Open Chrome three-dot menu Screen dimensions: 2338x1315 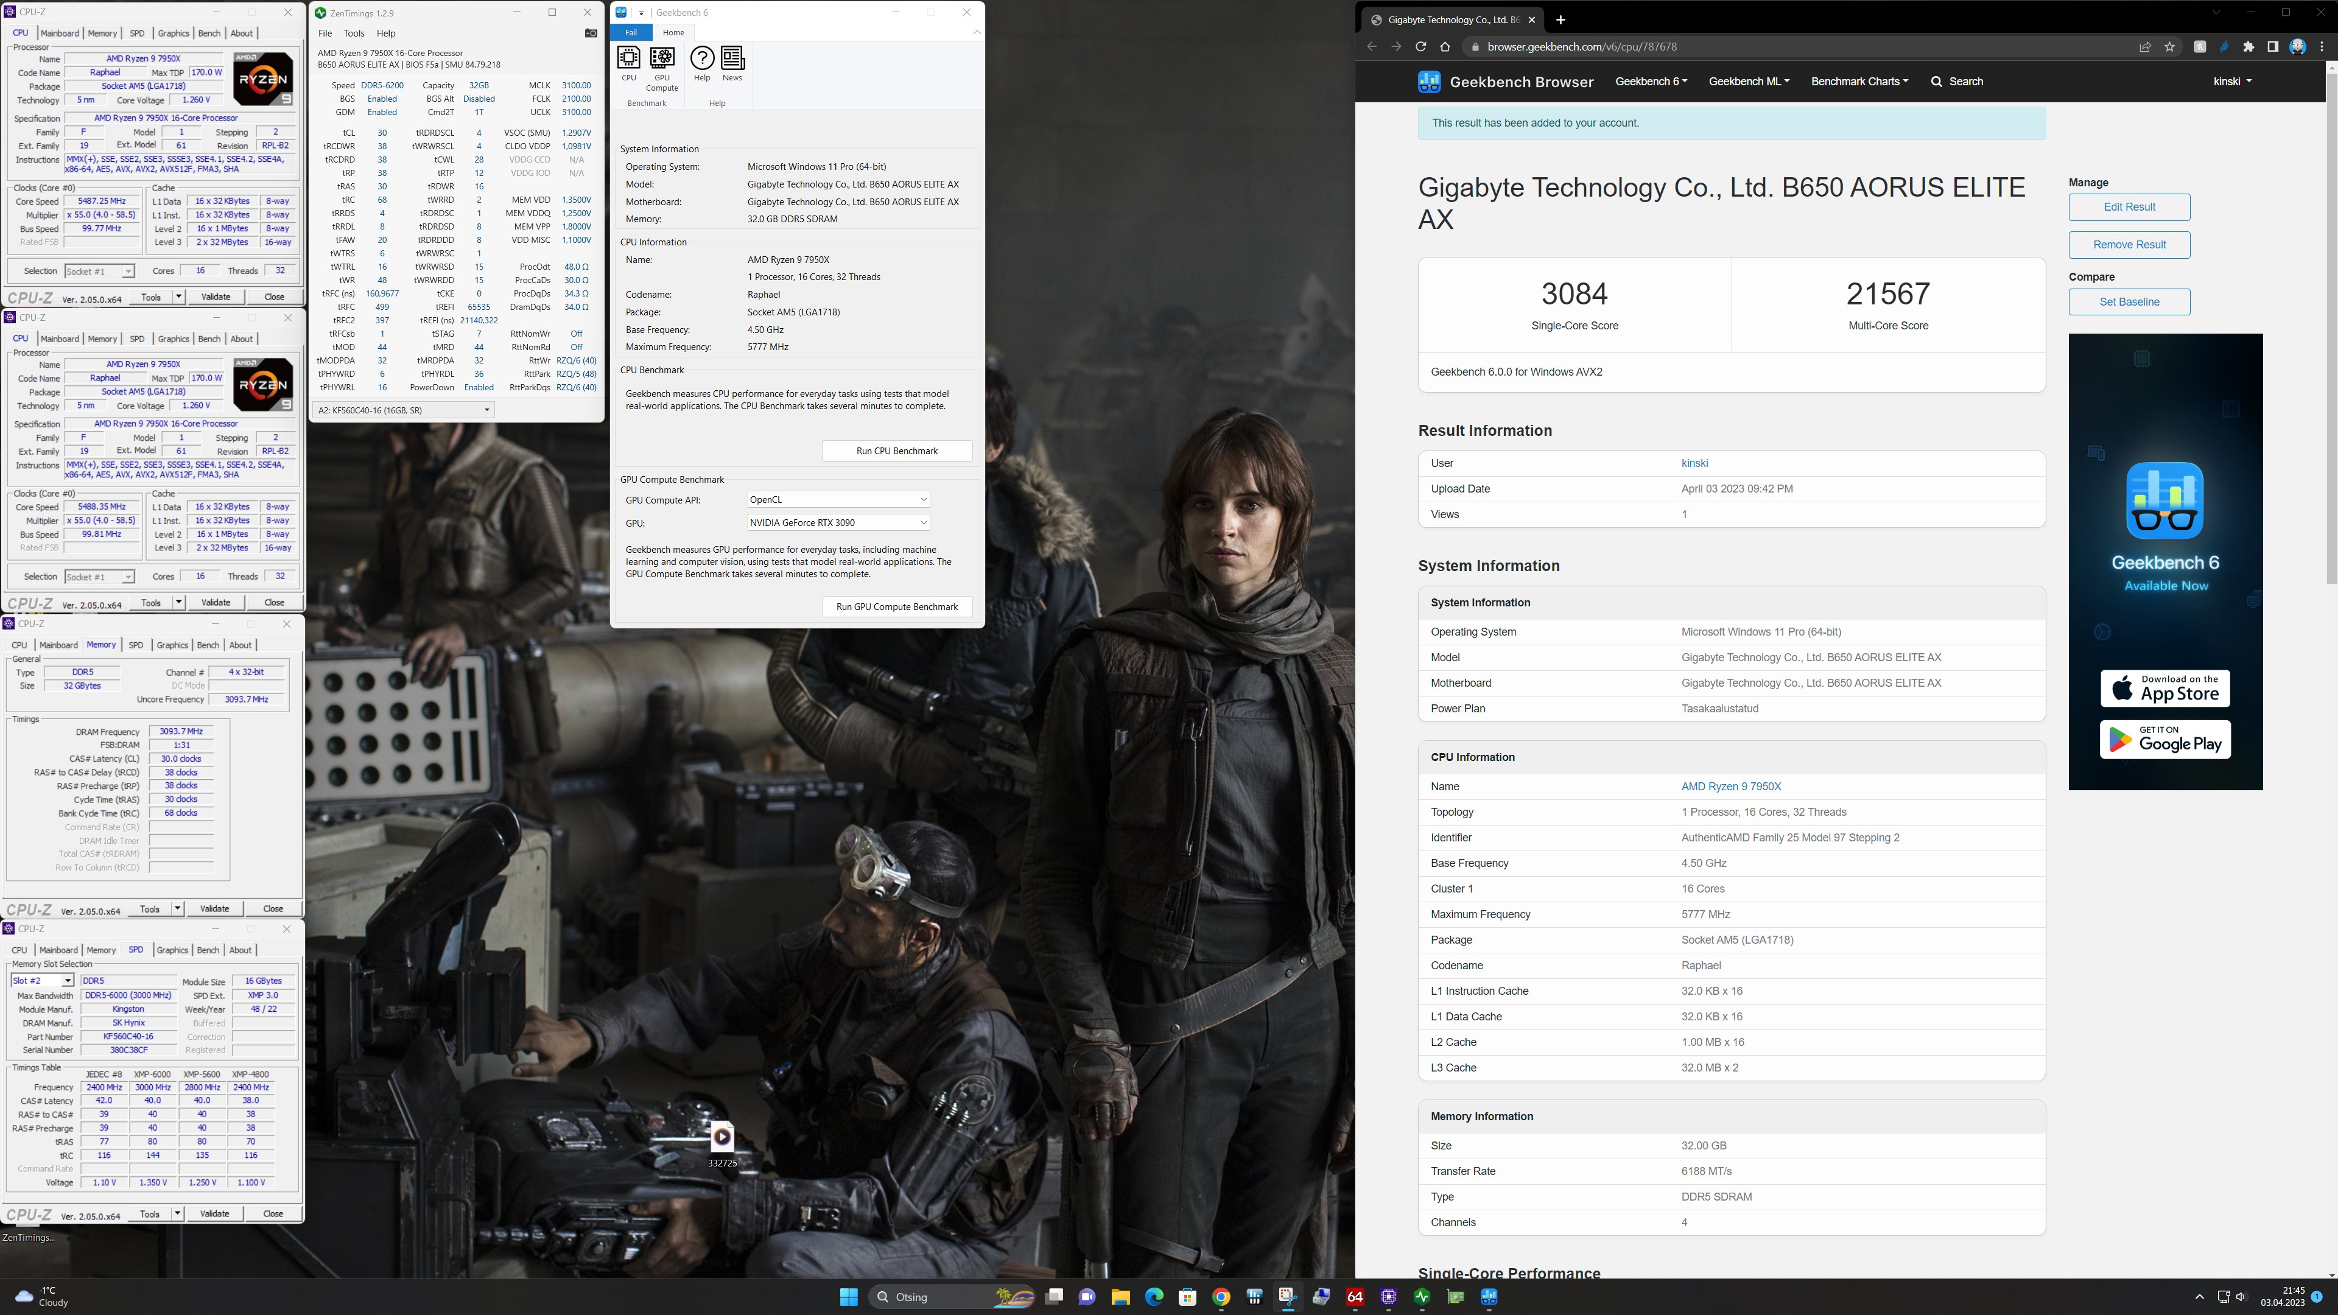2322,47
